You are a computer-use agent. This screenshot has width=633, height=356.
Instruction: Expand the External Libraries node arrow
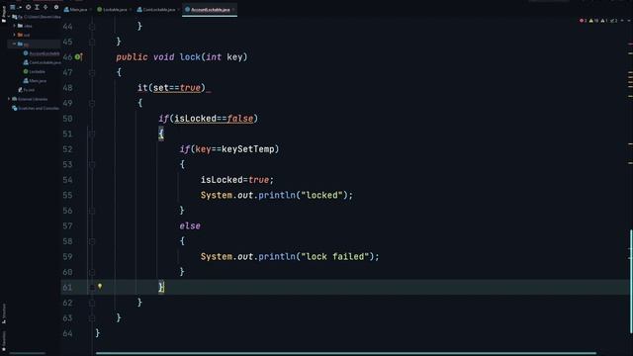coord(9,99)
